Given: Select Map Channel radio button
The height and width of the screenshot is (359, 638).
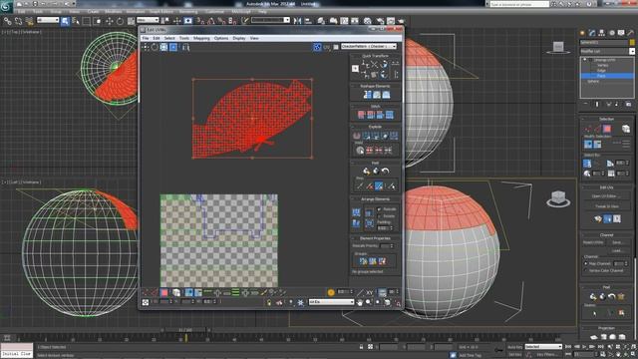Looking at the screenshot, I should tap(586, 263).
